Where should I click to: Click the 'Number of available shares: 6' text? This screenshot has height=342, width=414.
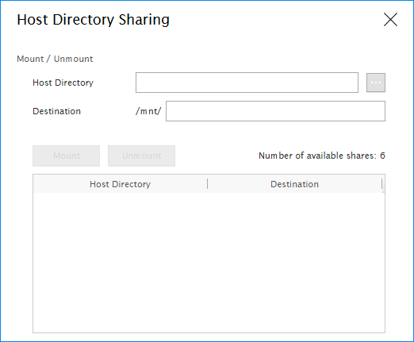(x=322, y=156)
